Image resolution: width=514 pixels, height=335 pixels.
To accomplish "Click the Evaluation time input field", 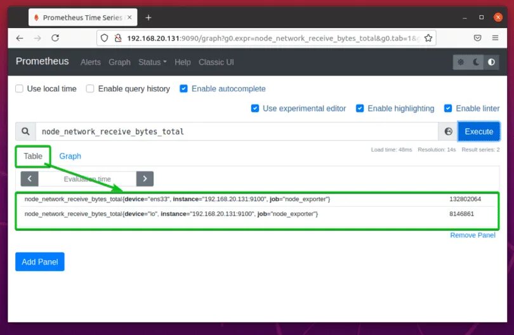I will tap(87, 179).
